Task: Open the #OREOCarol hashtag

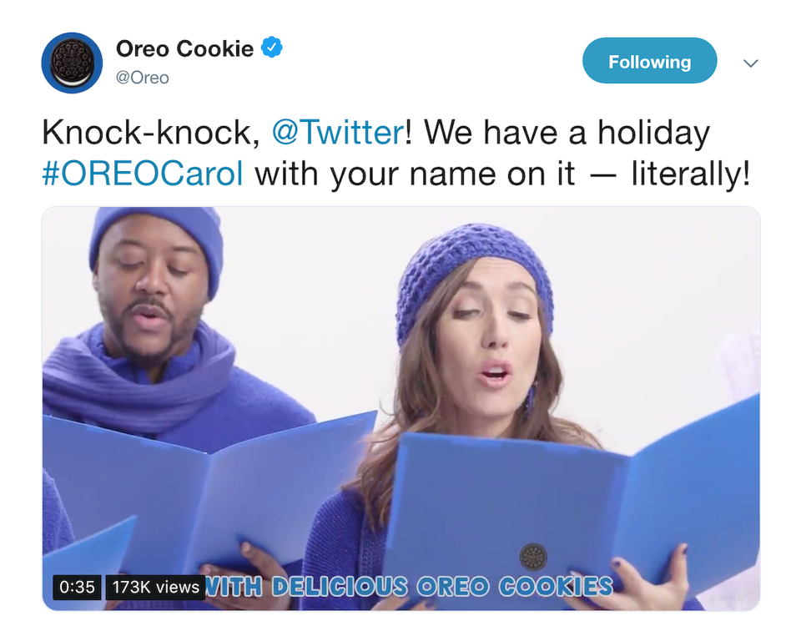Action: click(143, 174)
